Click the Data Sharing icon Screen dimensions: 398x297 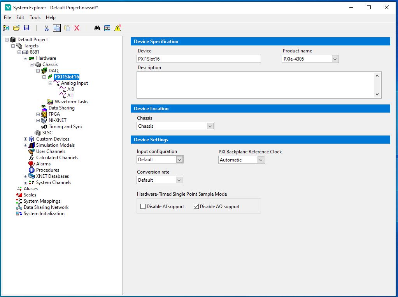click(44, 108)
